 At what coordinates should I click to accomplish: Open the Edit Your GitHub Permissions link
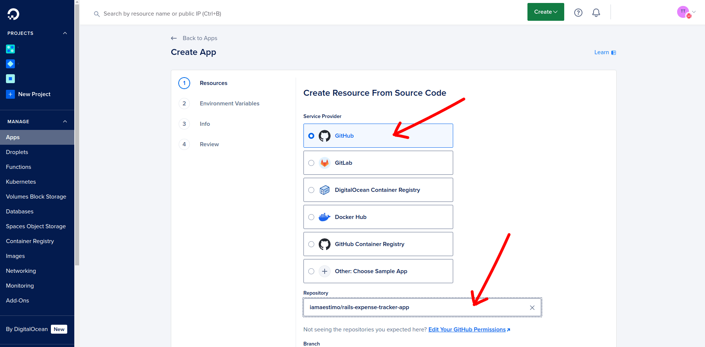[467, 329]
